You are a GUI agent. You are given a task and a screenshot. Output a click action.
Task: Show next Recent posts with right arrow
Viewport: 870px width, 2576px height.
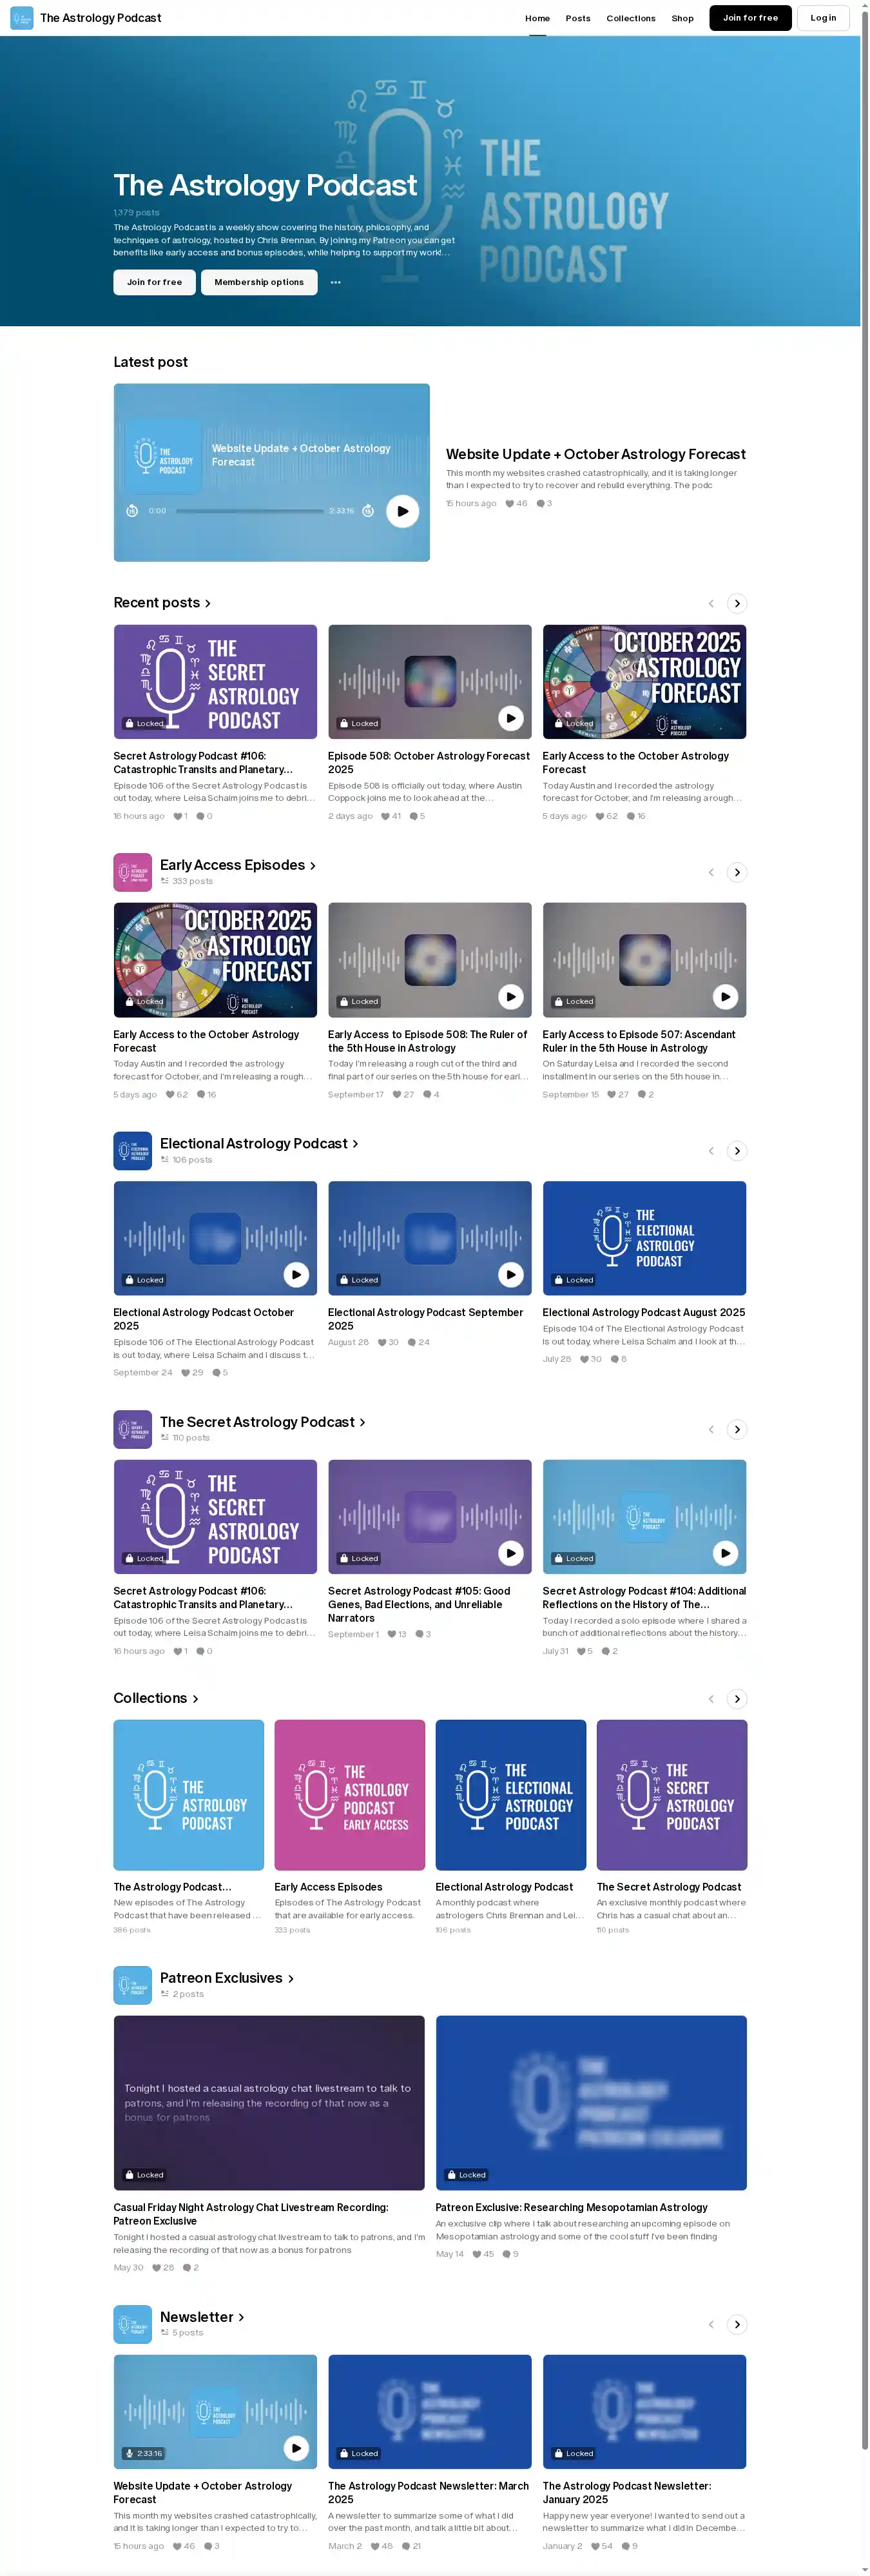[x=737, y=603]
